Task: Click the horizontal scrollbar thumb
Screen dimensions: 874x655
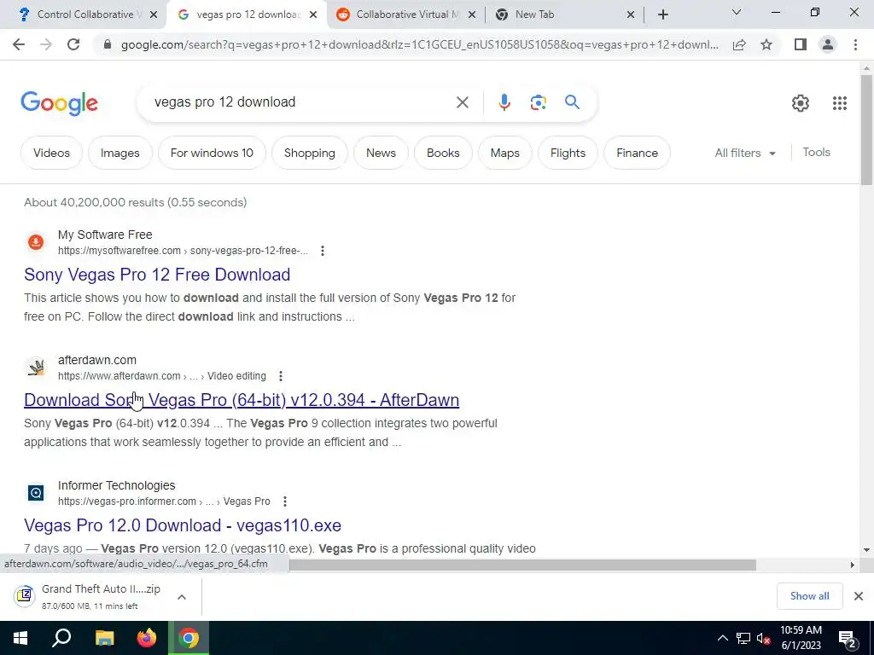Action: [x=521, y=565]
